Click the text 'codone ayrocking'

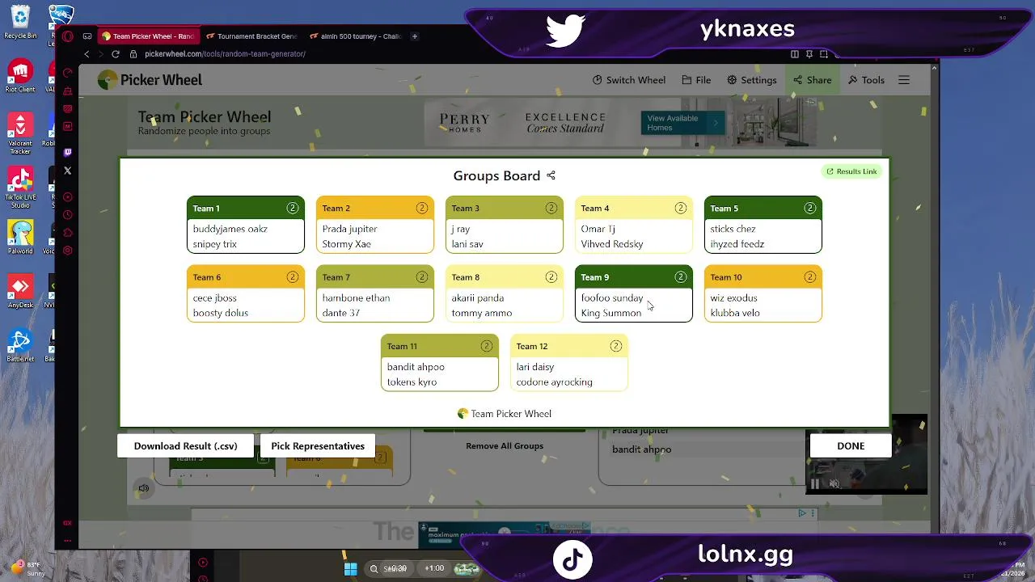[x=554, y=382]
